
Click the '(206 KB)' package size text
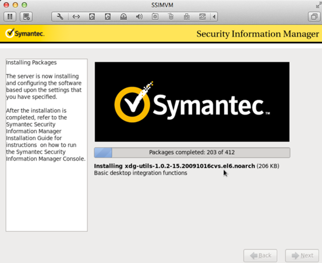click(x=268, y=166)
